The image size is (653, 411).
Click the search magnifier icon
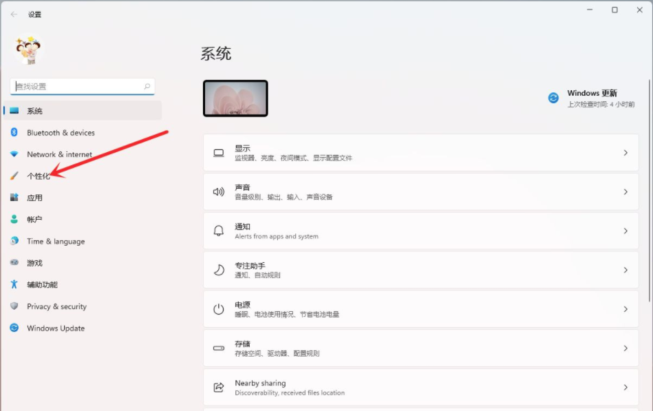(147, 86)
